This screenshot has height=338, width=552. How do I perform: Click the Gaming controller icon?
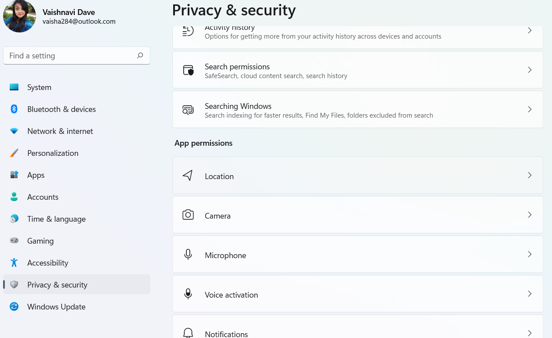(14, 241)
